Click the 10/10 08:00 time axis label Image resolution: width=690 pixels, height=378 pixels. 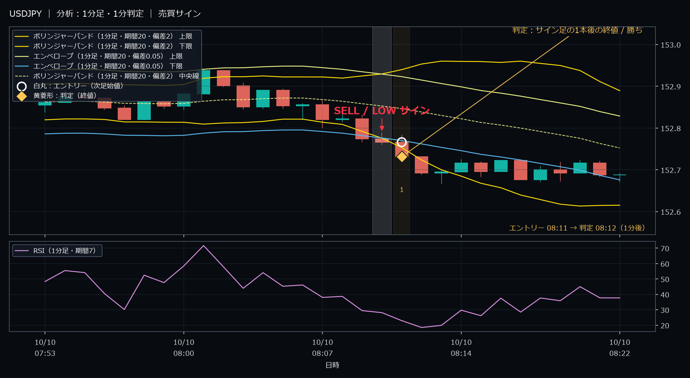tap(184, 348)
